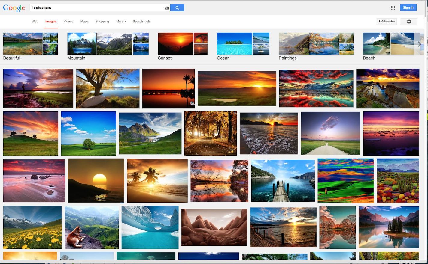The width and height of the screenshot is (428, 264).
Task: Open Search tools
Action: pyautogui.click(x=141, y=22)
